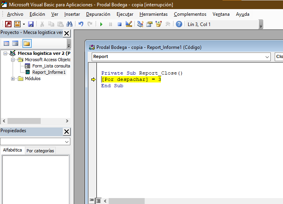Click the Copy toolbar icon
283x204 pixels.
click(51, 24)
